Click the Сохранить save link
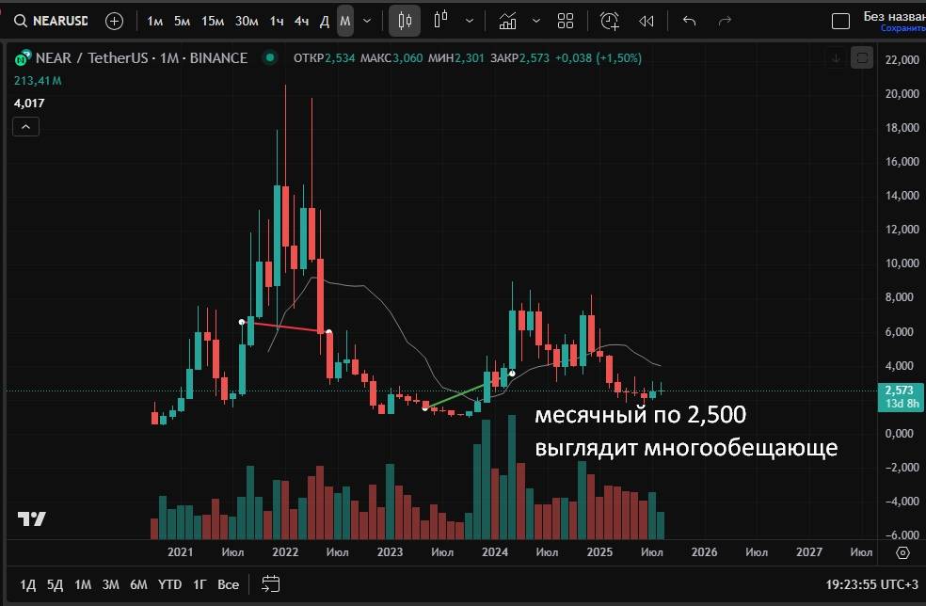Image resolution: width=926 pixels, height=606 pixels. click(x=902, y=28)
